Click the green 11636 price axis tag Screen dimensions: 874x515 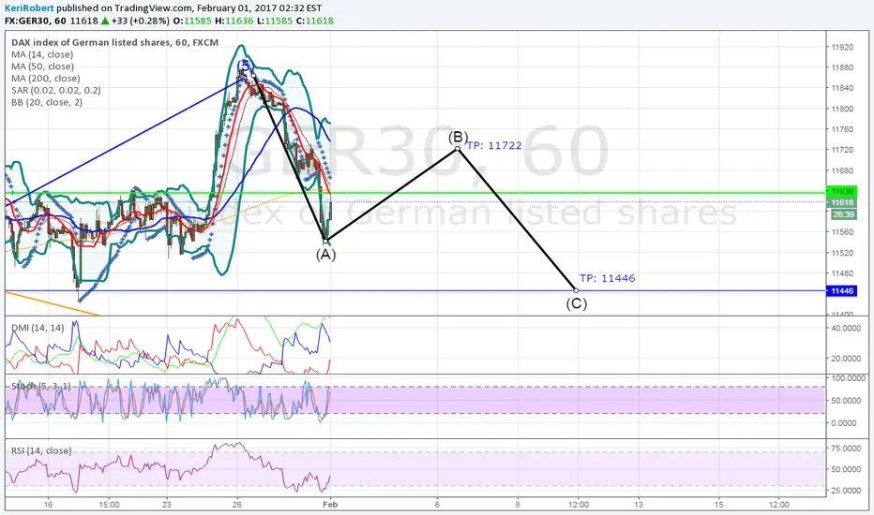[842, 191]
